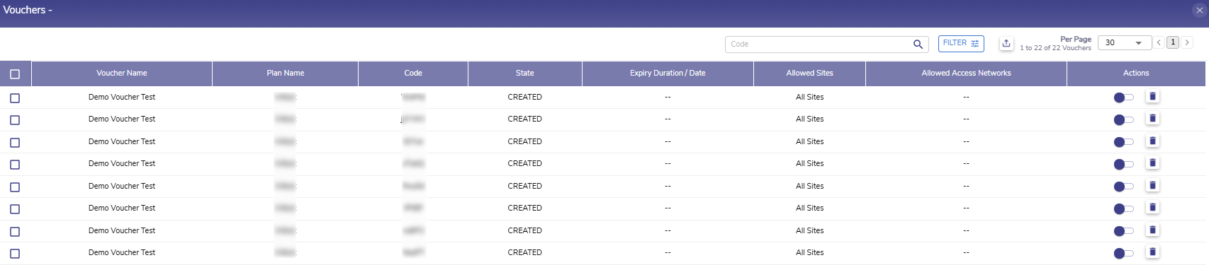
Task: Click the Voucher Name column header
Action: (122, 73)
